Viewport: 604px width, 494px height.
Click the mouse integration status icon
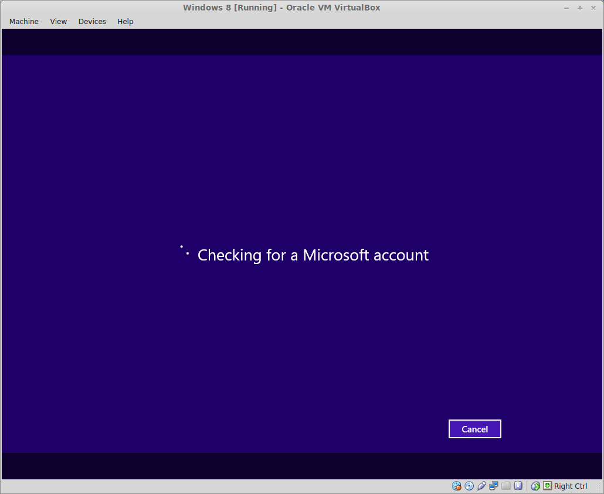point(535,486)
